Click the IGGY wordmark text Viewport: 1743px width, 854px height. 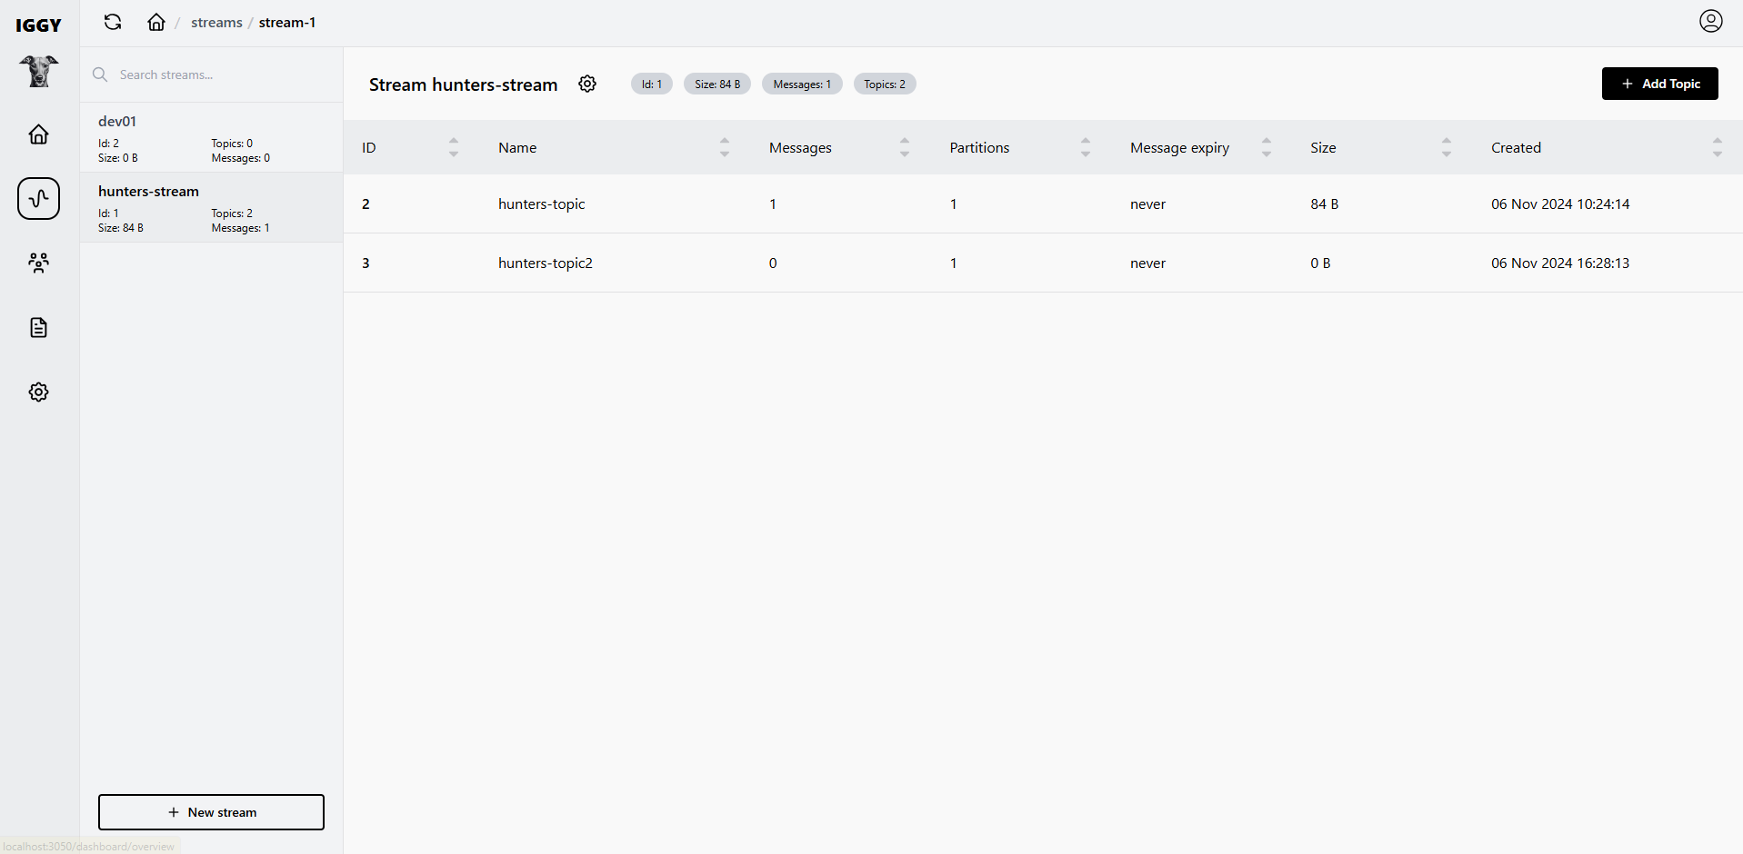(39, 25)
